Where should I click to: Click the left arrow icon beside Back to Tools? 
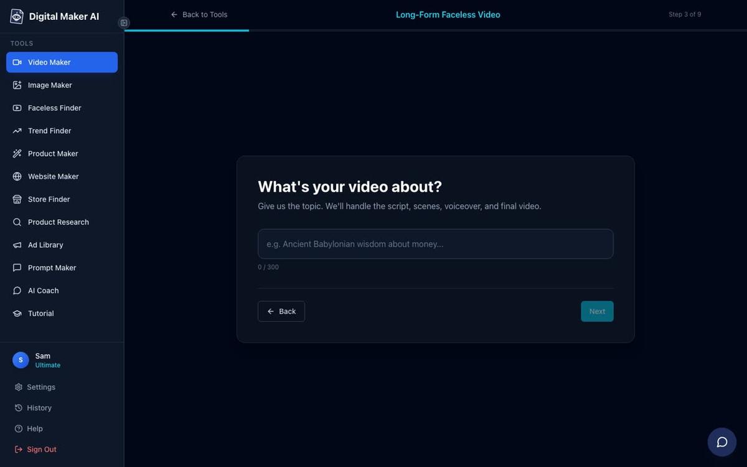pos(174,14)
